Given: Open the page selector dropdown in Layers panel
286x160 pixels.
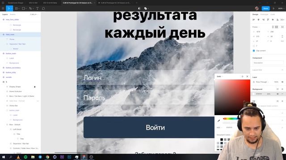Looking at the screenshot, I should pos(34,14).
